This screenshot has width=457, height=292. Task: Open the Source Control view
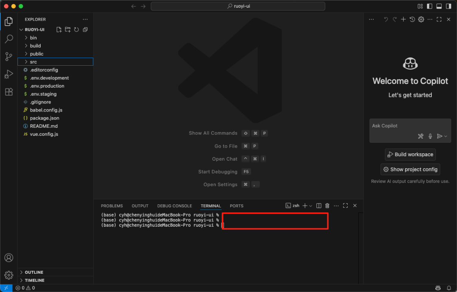click(9, 57)
